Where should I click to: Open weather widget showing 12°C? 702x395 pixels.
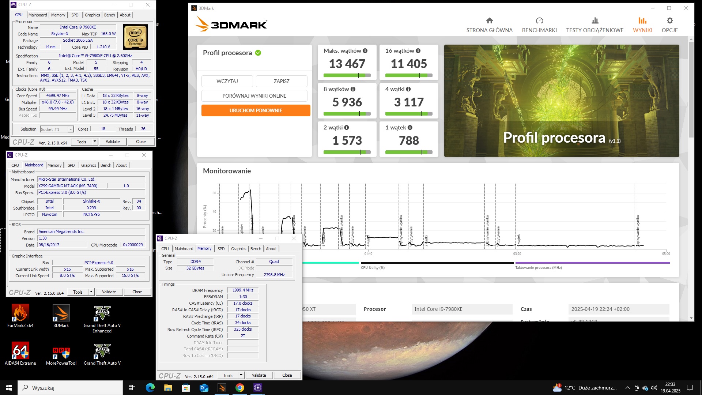(x=584, y=388)
